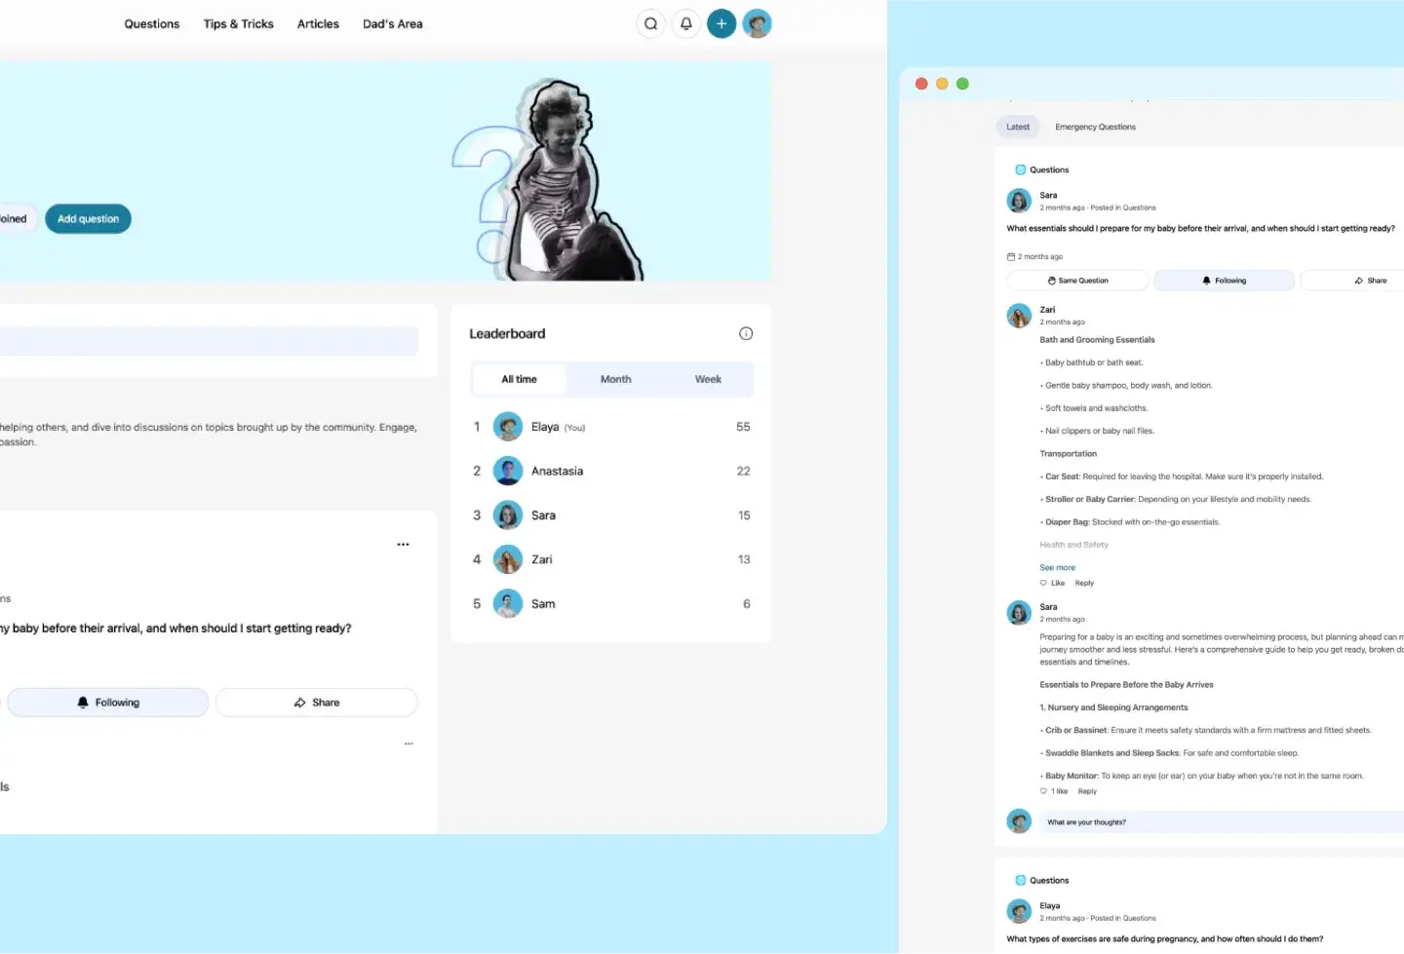Open the exercises during pregnancy question

pos(1164,938)
